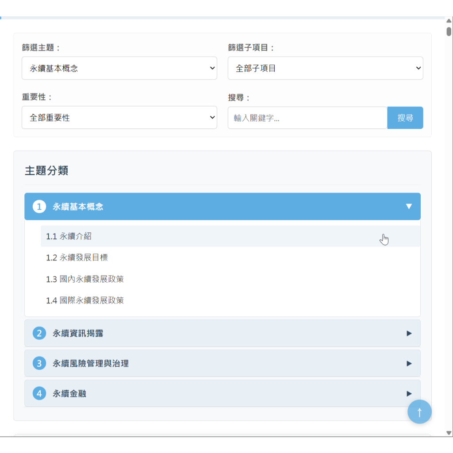The width and height of the screenshot is (453, 453).
Task: Click the scroll-to-top arrow button
Action: pyautogui.click(x=419, y=412)
